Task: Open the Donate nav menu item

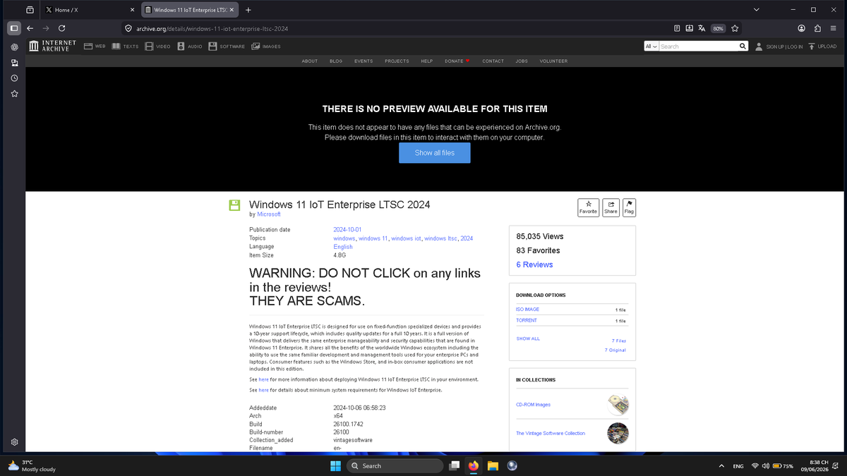Action: 457,61
